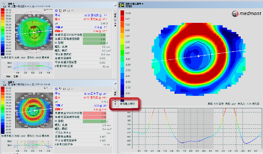Viewport: 263px width, 154px height.
Task: Click the 6.00 orange swatch in difference map legend
Action: pos(122,30)
